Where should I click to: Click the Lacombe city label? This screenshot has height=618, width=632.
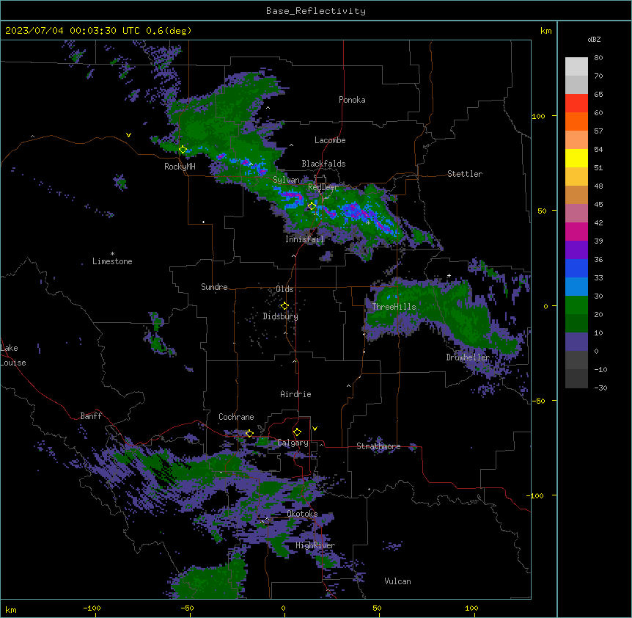point(330,140)
